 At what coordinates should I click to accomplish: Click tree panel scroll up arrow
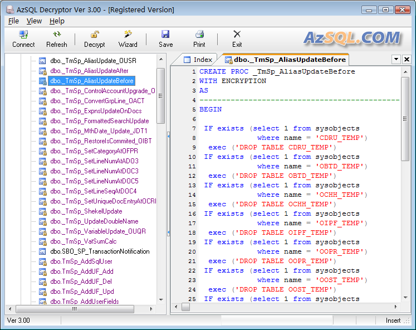tap(161, 59)
